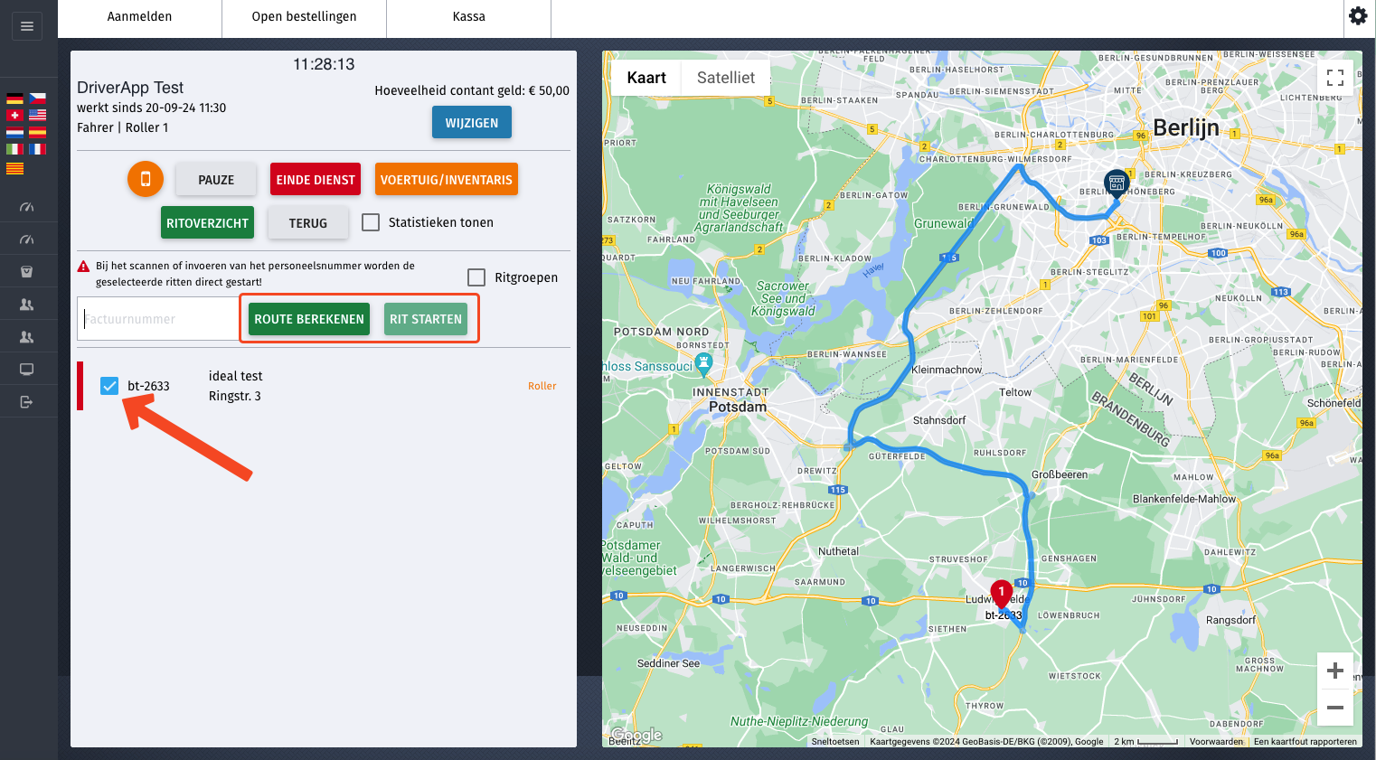Open the hamburger menu in the sidebar

click(27, 26)
